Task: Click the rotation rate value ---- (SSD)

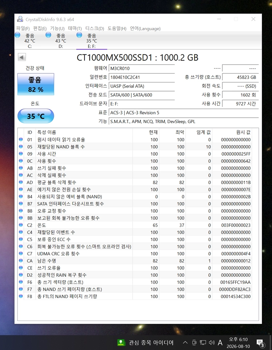Action: coord(240,86)
